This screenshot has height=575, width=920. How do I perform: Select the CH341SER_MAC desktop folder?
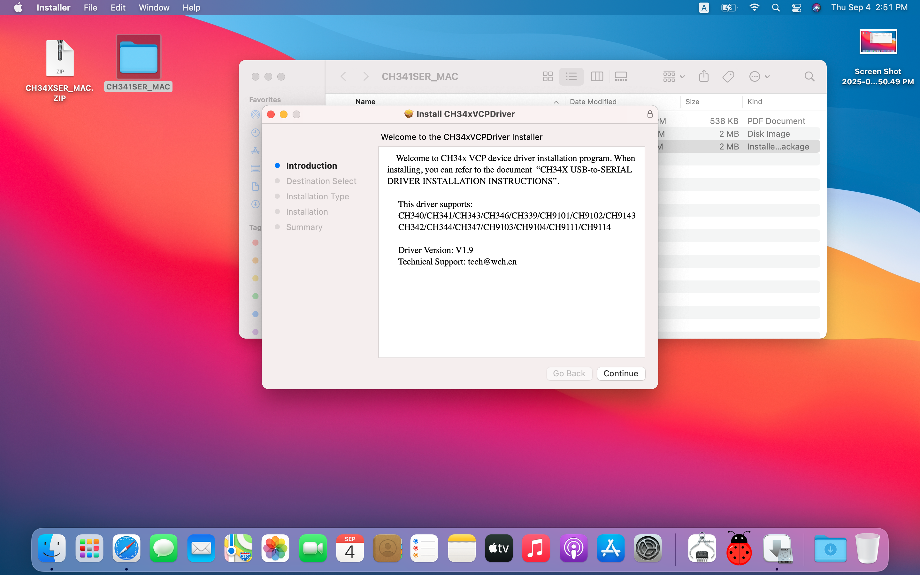click(138, 63)
